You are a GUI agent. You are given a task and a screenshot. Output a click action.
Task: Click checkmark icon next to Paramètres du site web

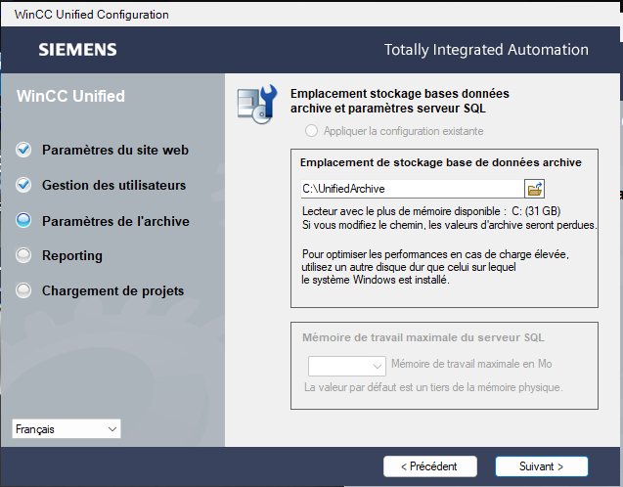click(23, 150)
